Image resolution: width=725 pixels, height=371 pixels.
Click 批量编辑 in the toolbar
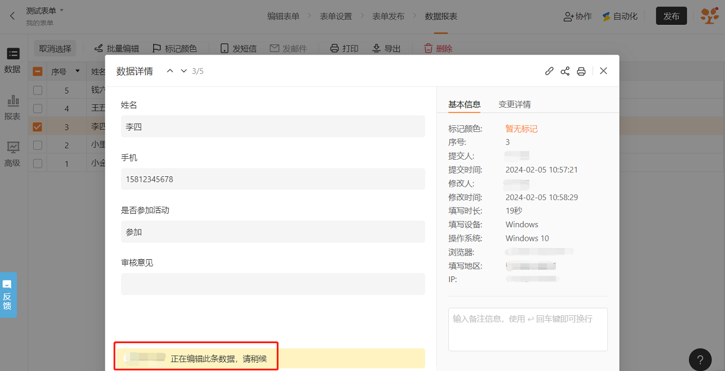tap(116, 49)
